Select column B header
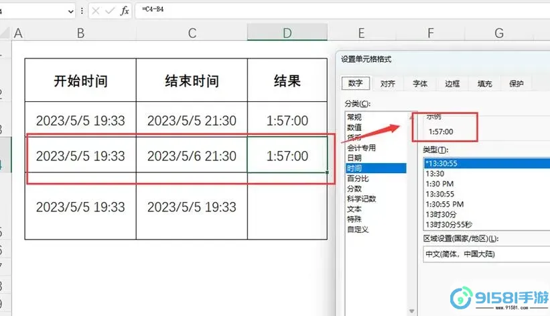Viewport: 550px width, 316px height. [80, 33]
